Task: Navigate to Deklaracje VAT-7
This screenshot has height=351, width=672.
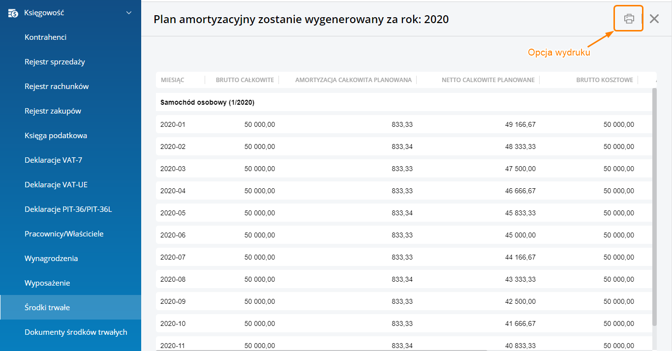Action: 53,160
